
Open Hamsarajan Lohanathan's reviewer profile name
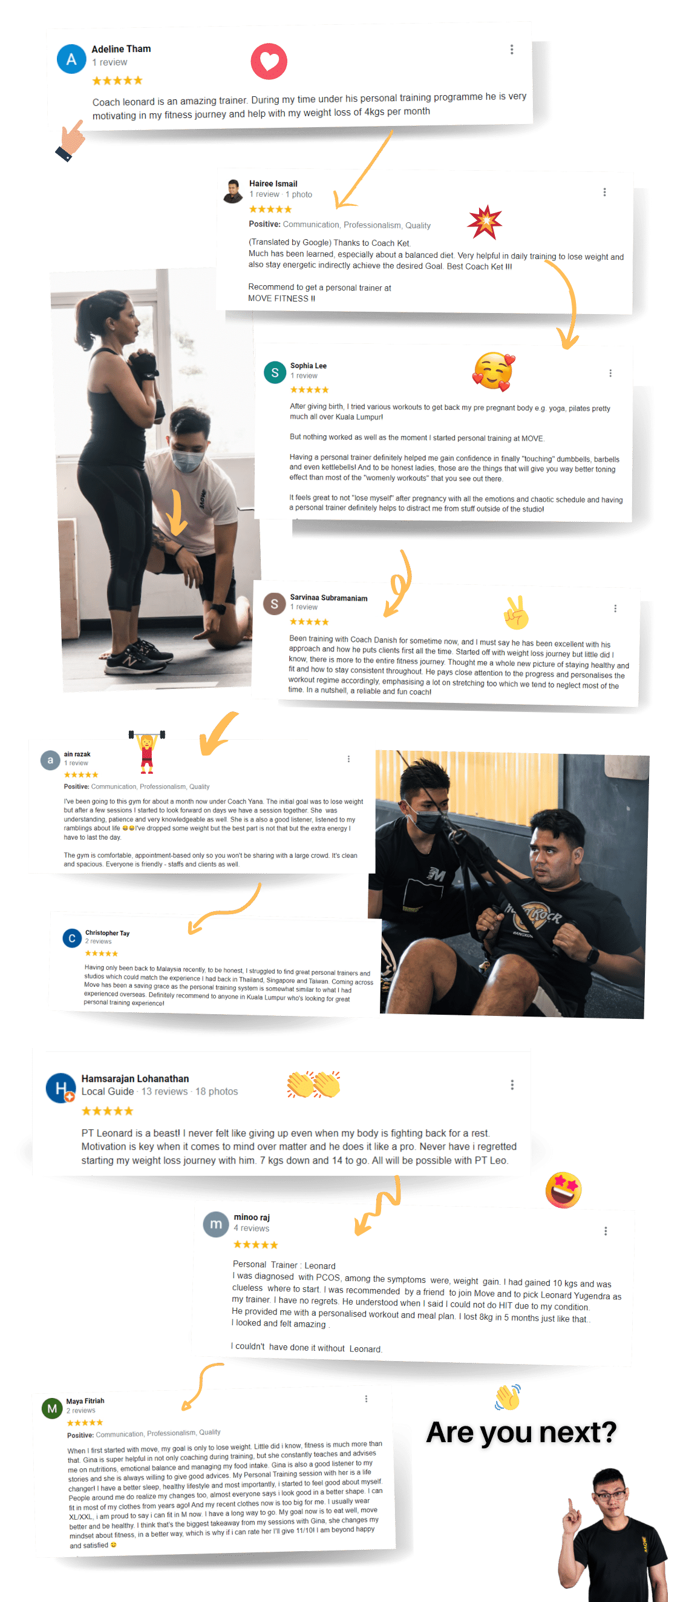point(135,1078)
